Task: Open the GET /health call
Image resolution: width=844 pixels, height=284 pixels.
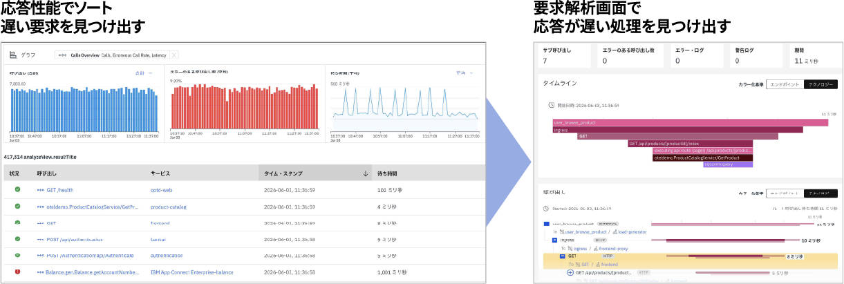Action: pos(59,190)
